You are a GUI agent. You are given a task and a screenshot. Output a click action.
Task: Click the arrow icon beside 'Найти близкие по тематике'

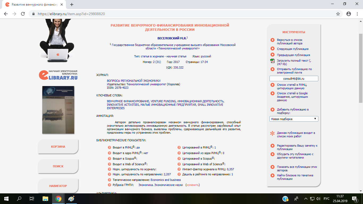272,176
